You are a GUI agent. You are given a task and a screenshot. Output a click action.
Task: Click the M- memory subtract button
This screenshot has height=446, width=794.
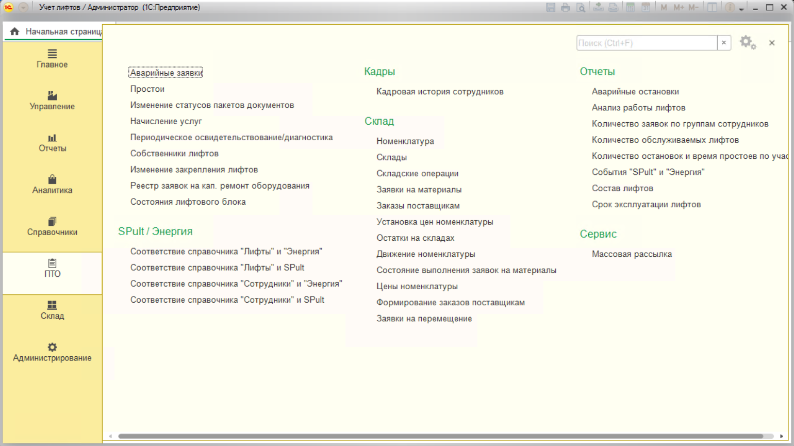(x=693, y=7)
